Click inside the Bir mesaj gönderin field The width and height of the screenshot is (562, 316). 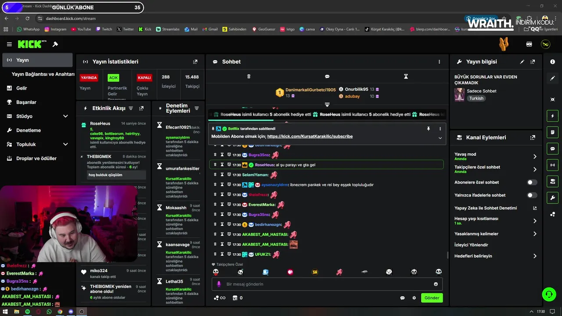327,284
